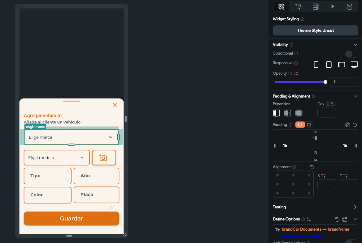Viewport: 362px width, 243px height.
Task: Open brandCar Documents brandName binding
Action: 315,229
